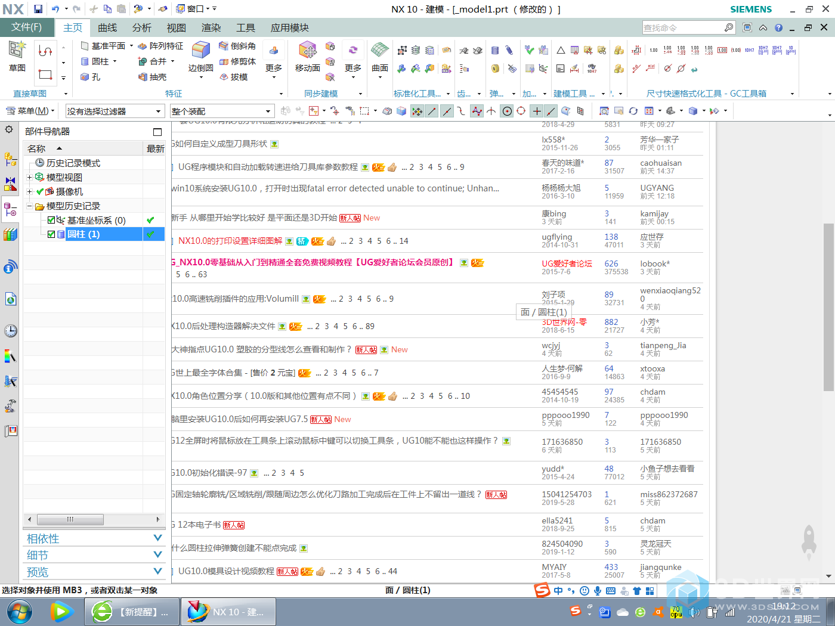Switch to the 视图 ribbon tab
Viewport: 835px width, 626px height.
pos(177,28)
